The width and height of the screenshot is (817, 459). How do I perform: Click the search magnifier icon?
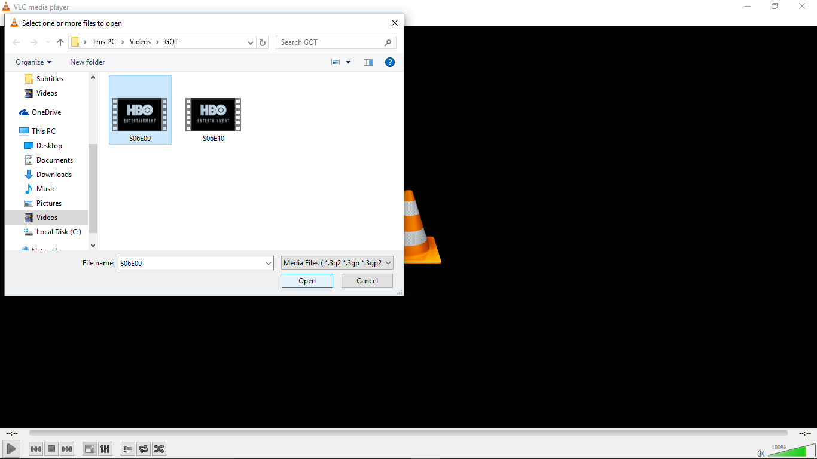388,42
